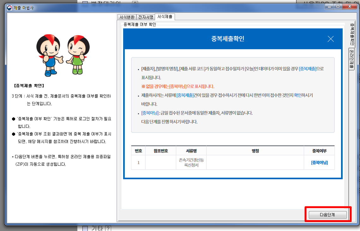This screenshot has width=360, height=231.
Task: Open the vertical 온라인제출 side tab
Action: pyautogui.click(x=351, y=59)
